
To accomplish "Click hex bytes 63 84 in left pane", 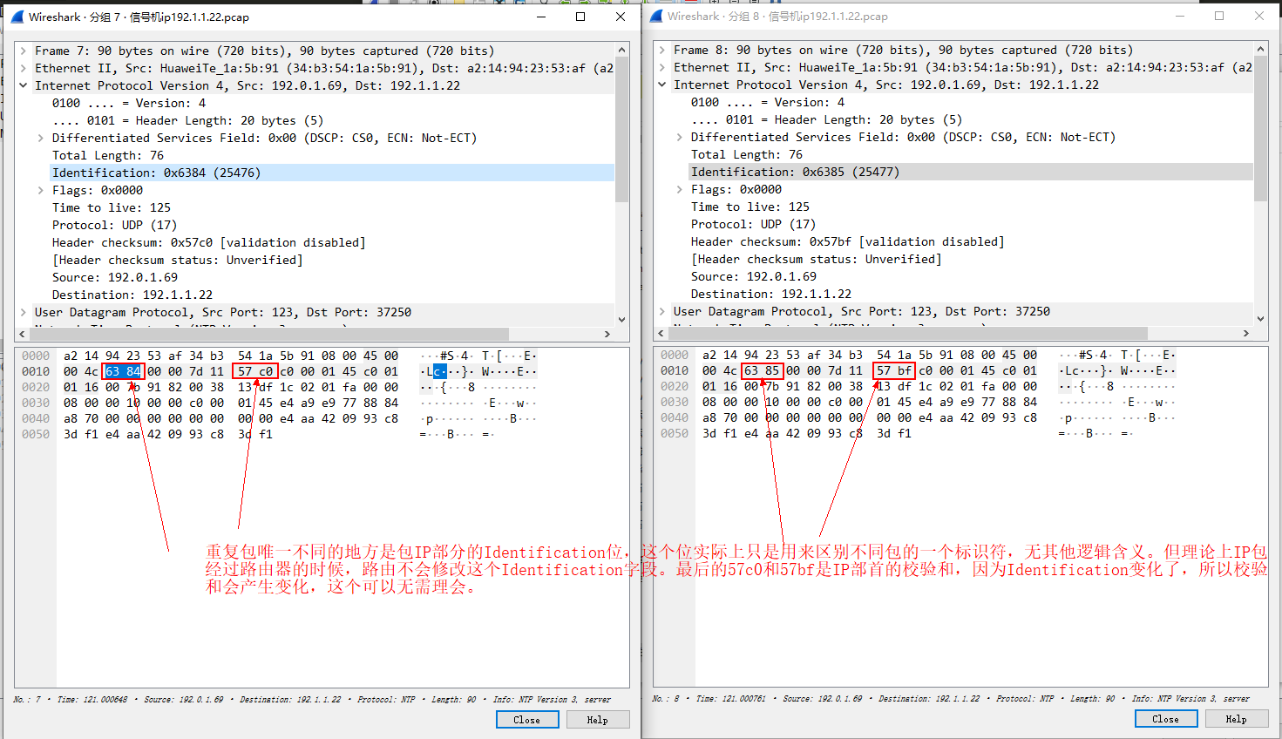I will coord(123,371).
